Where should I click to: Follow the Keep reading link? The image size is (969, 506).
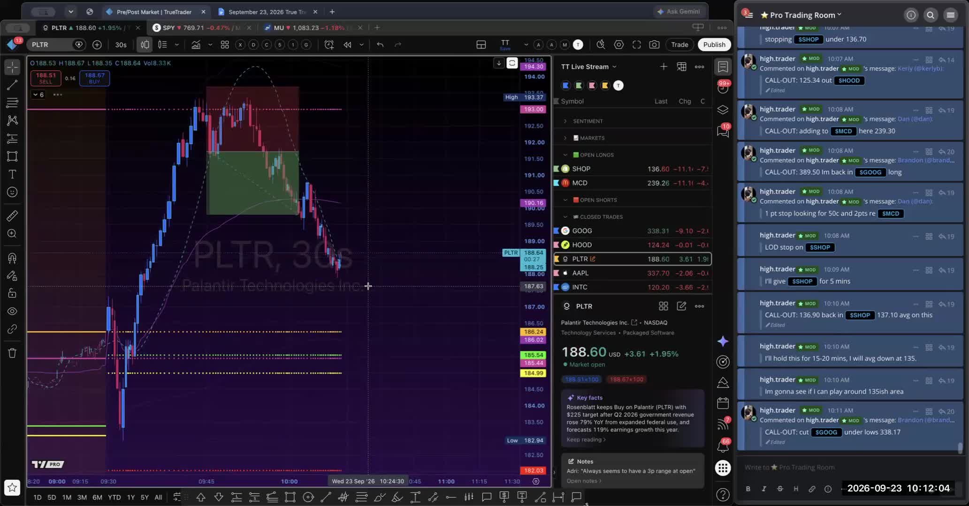[586, 439]
